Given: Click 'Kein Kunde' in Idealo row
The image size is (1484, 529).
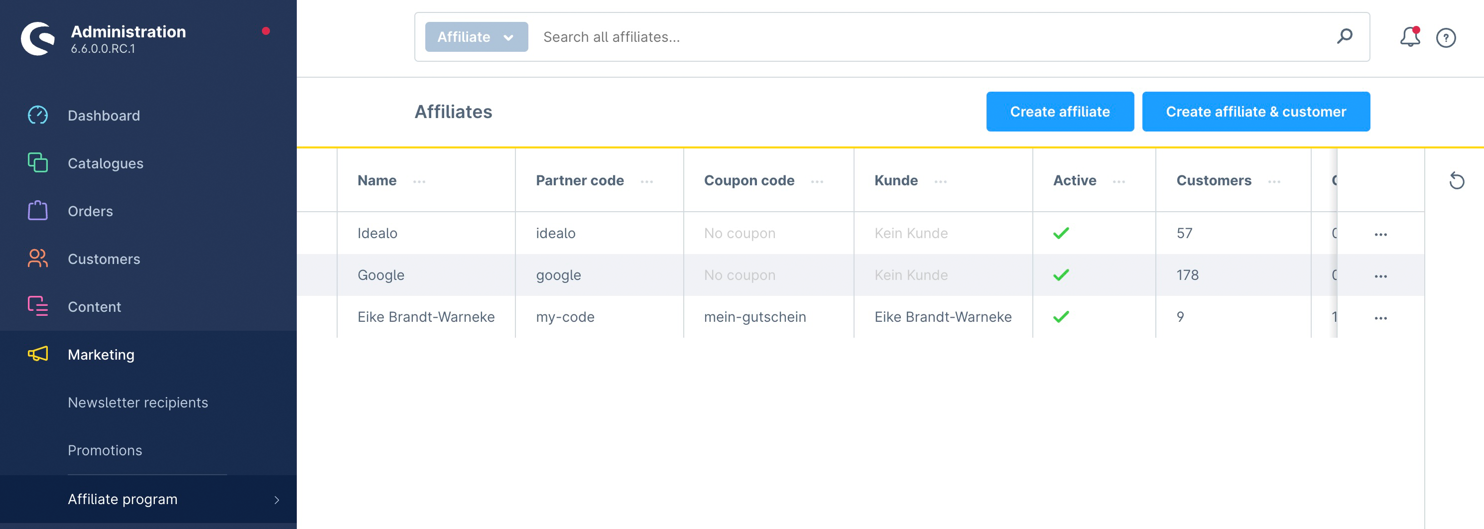Looking at the screenshot, I should [x=911, y=233].
